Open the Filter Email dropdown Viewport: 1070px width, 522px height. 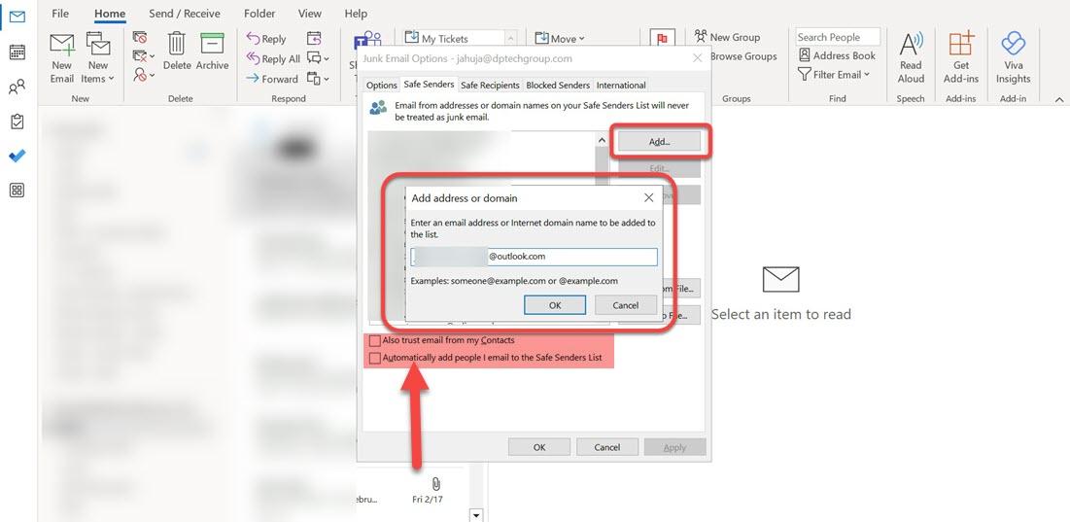(x=835, y=75)
